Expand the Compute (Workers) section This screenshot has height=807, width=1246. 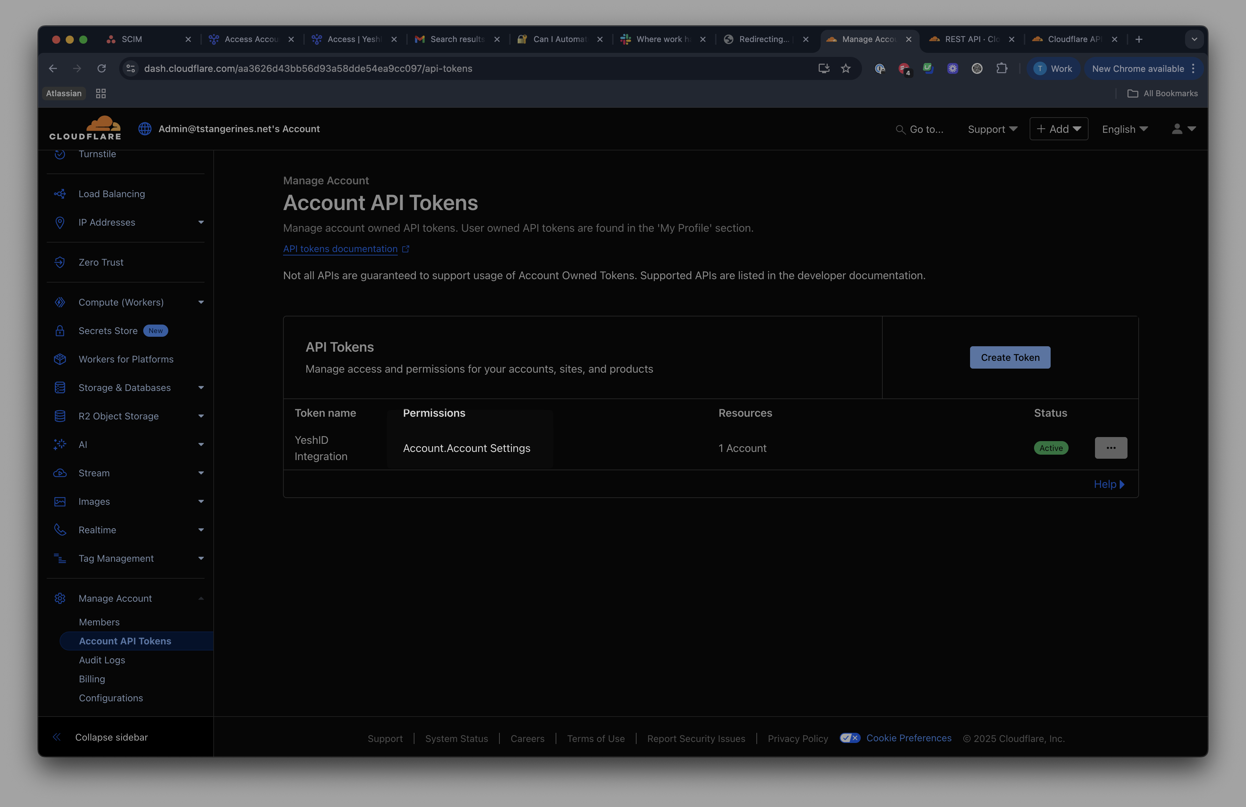click(x=201, y=303)
